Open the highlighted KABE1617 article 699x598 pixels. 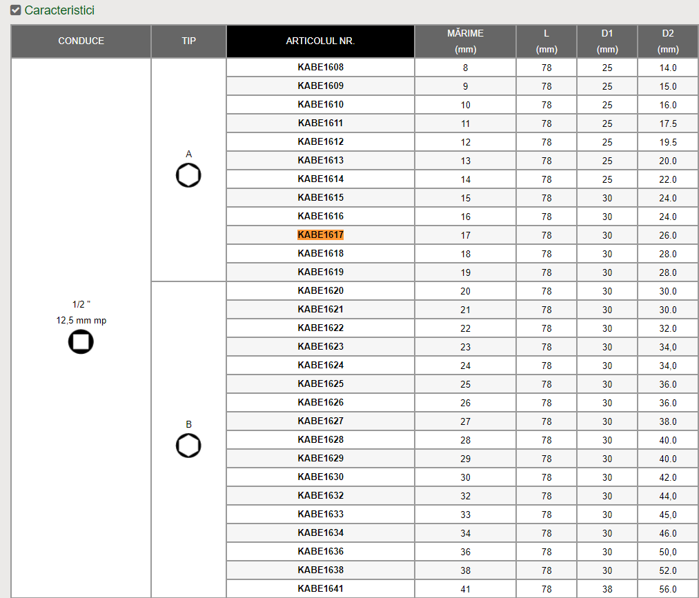pos(320,235)
